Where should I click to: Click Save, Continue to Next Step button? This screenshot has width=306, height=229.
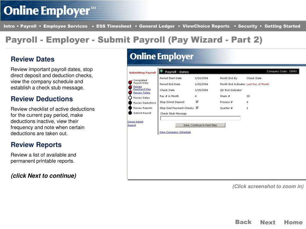click(x=200, y=125)
